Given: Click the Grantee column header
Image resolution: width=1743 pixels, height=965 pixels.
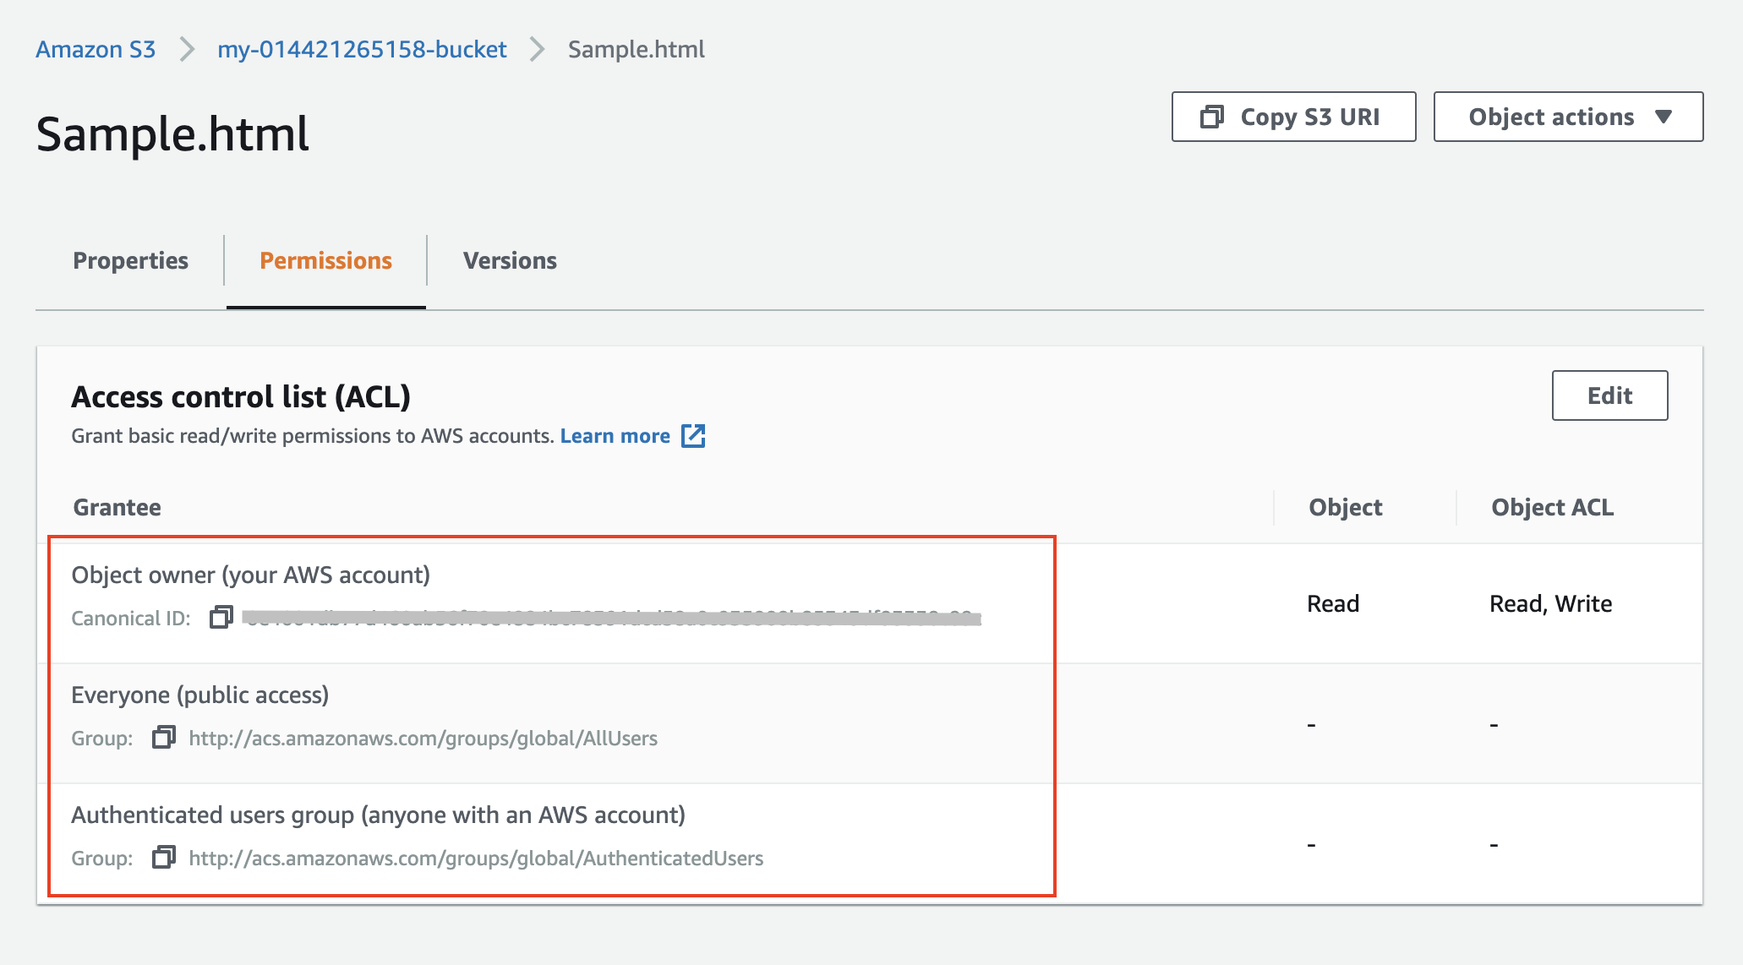Looking at the screenshot, I should click(117, 507).
